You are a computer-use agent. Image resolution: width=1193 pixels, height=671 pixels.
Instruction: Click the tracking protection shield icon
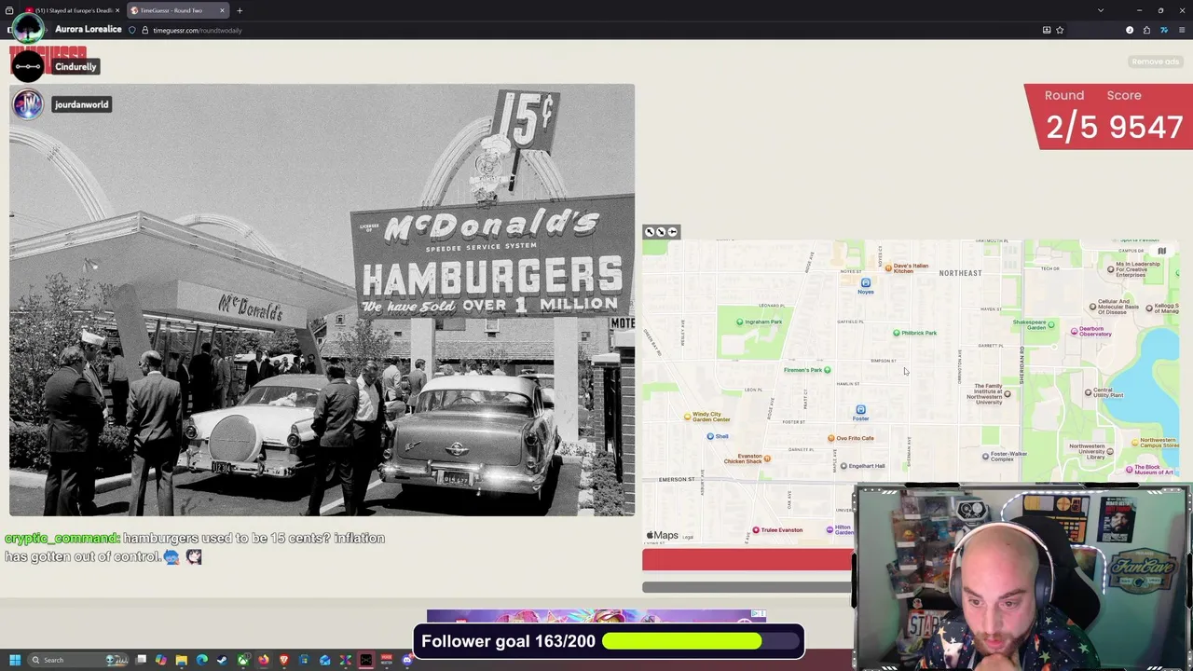tap(132, 30)
